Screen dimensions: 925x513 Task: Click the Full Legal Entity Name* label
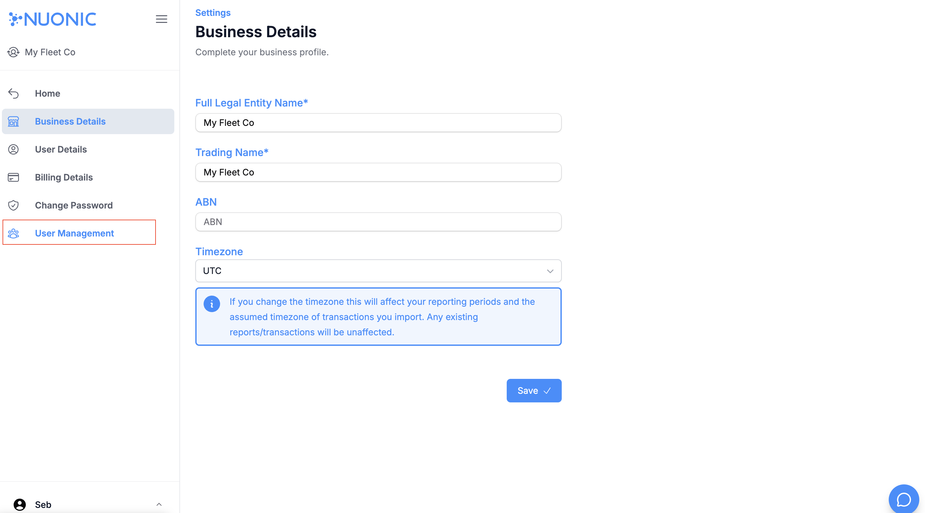[x=251, y=103]
